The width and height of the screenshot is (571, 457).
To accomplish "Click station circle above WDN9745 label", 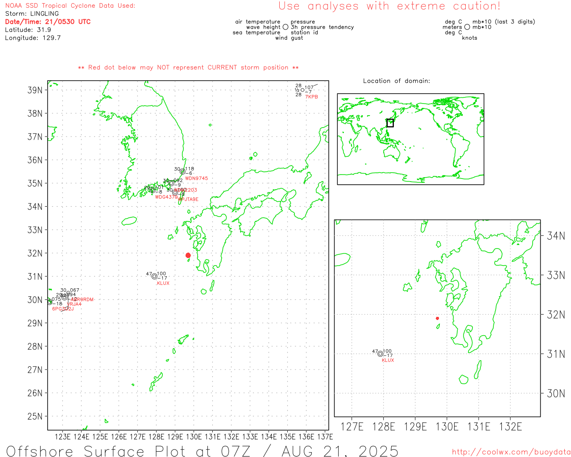I will point(182,171).
